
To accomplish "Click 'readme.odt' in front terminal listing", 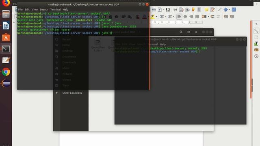I will pos(103,20).
